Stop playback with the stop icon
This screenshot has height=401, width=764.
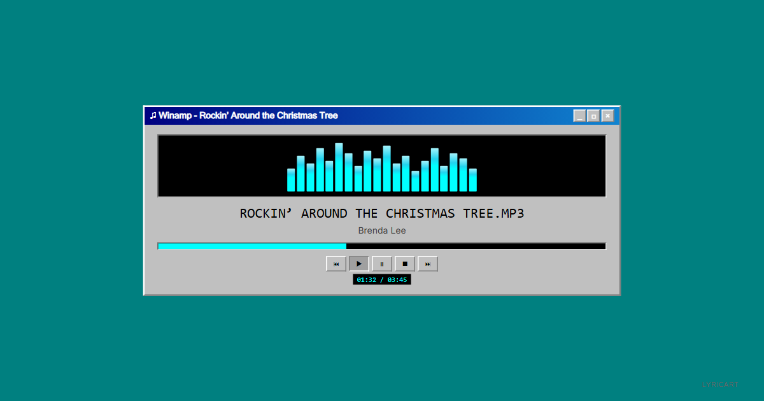(x=404, y=264)
